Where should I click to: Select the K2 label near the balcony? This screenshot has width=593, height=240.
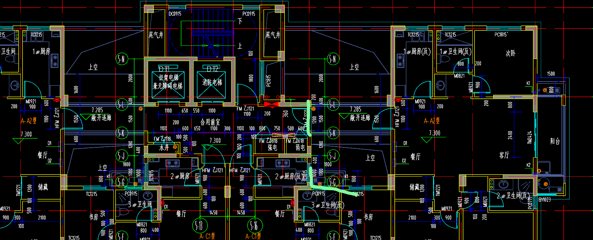pos(528,165)
